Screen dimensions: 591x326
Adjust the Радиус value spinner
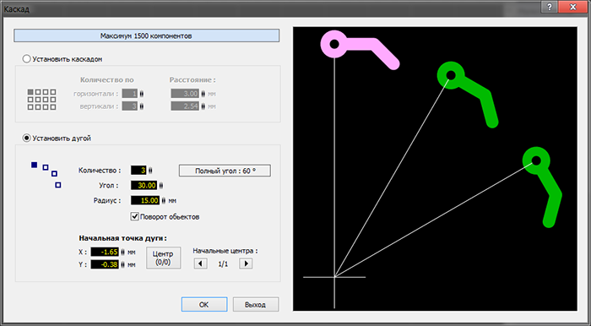pos(163,200)
